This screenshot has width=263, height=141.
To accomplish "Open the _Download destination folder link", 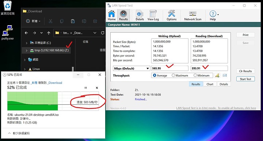I will coord(55,83).
